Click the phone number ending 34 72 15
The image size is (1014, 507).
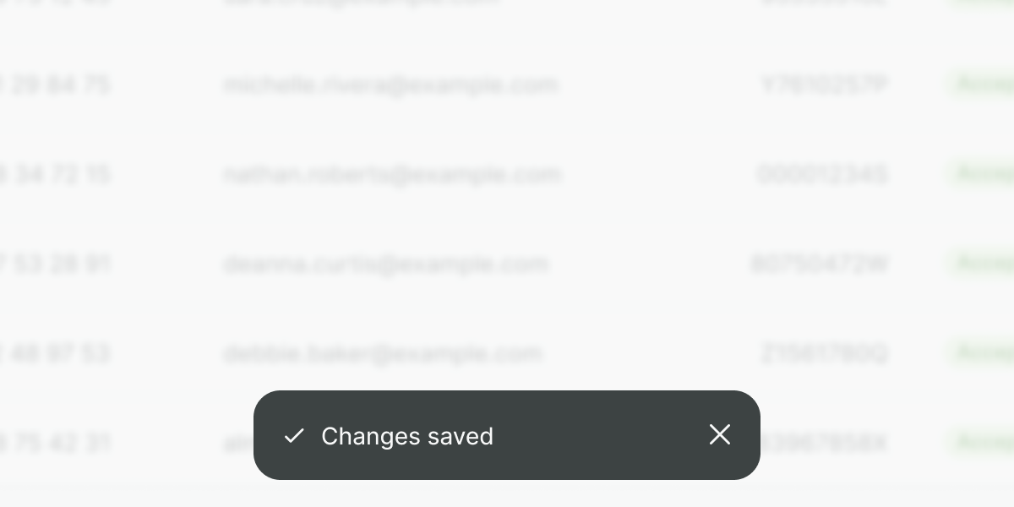55,174
